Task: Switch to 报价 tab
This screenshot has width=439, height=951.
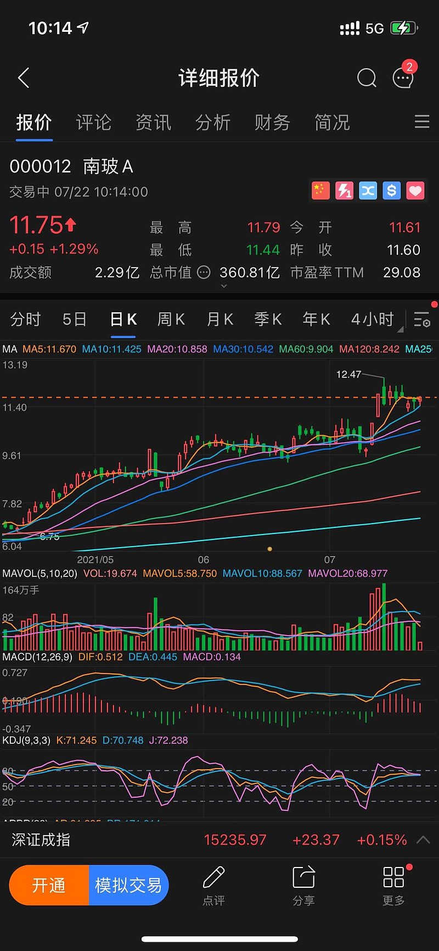Action: pyautogui.click(x=34, y=122)
